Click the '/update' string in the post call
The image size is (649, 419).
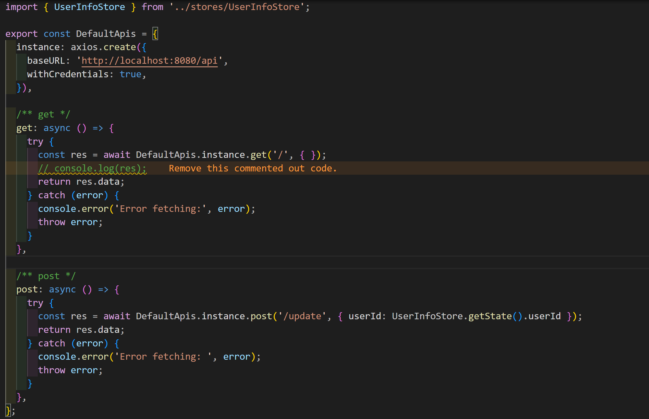pyautogui.click(x=302, y=316)
